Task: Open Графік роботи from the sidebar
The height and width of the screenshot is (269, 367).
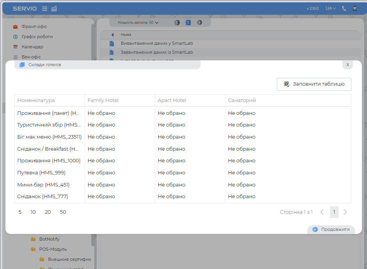Action: point(37,37)
